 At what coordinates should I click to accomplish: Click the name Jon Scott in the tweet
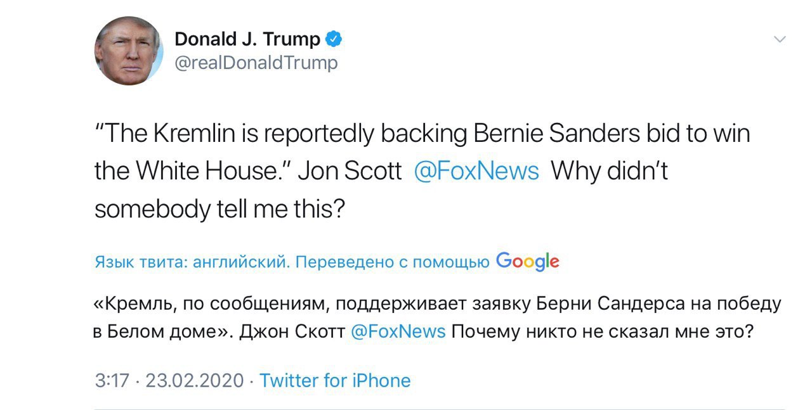pos(350,171)
